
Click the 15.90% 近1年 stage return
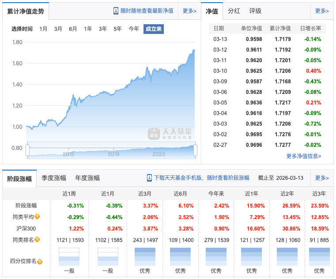(256, 206)
